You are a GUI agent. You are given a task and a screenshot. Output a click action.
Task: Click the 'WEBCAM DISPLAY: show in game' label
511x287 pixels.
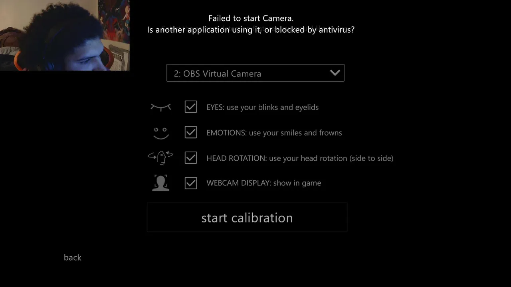(263, 183)
